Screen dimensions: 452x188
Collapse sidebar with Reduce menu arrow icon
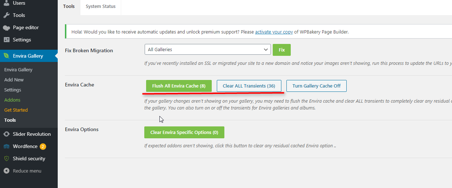pos(6,171)
